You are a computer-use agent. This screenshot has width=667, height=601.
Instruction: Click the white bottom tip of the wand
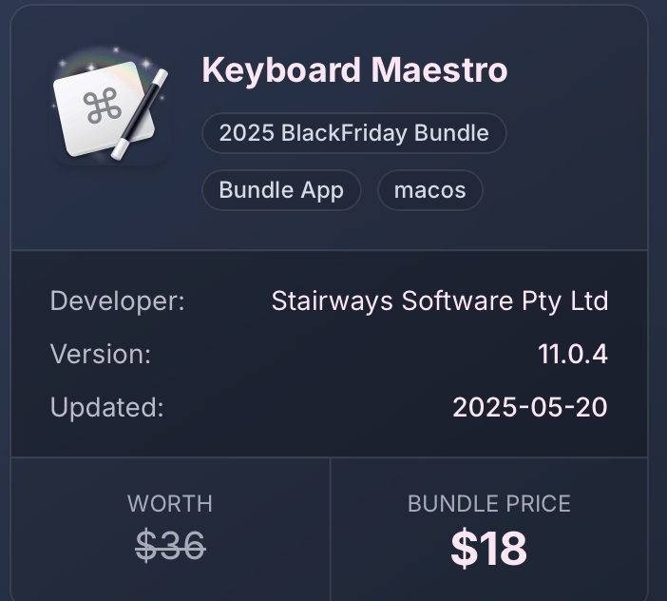(x=119, y=152)
